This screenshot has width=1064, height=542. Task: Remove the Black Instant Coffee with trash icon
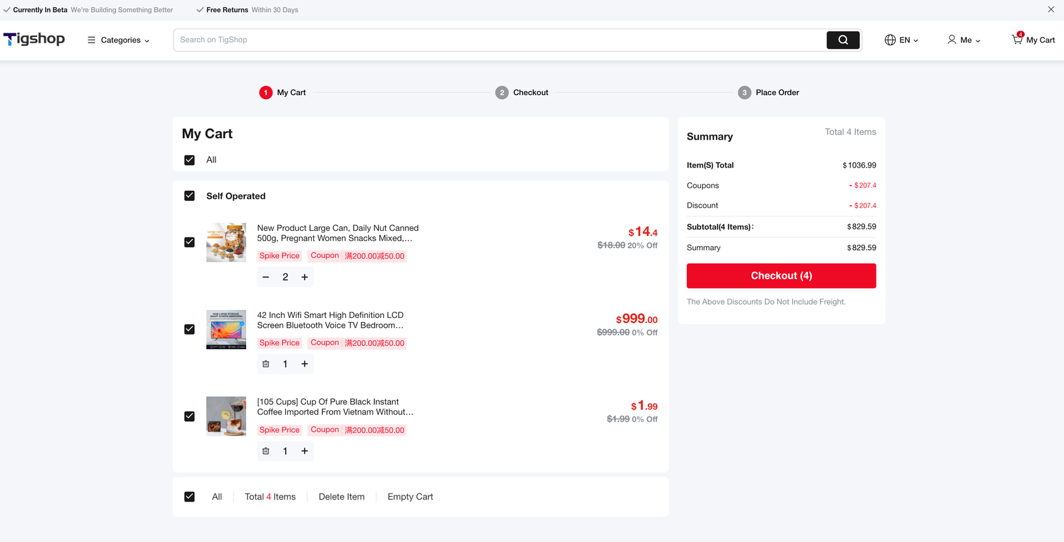(266, 451)
